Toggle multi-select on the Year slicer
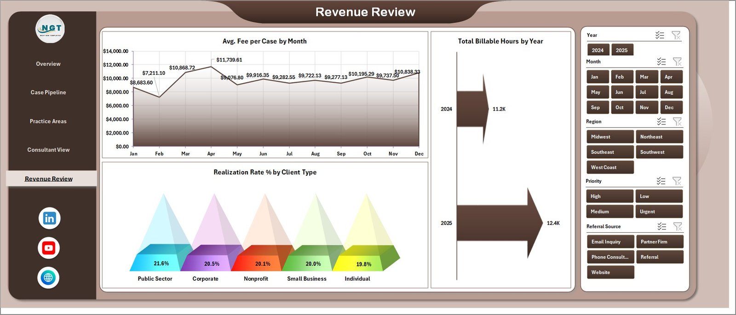736x315 pixels. (660, 35)
